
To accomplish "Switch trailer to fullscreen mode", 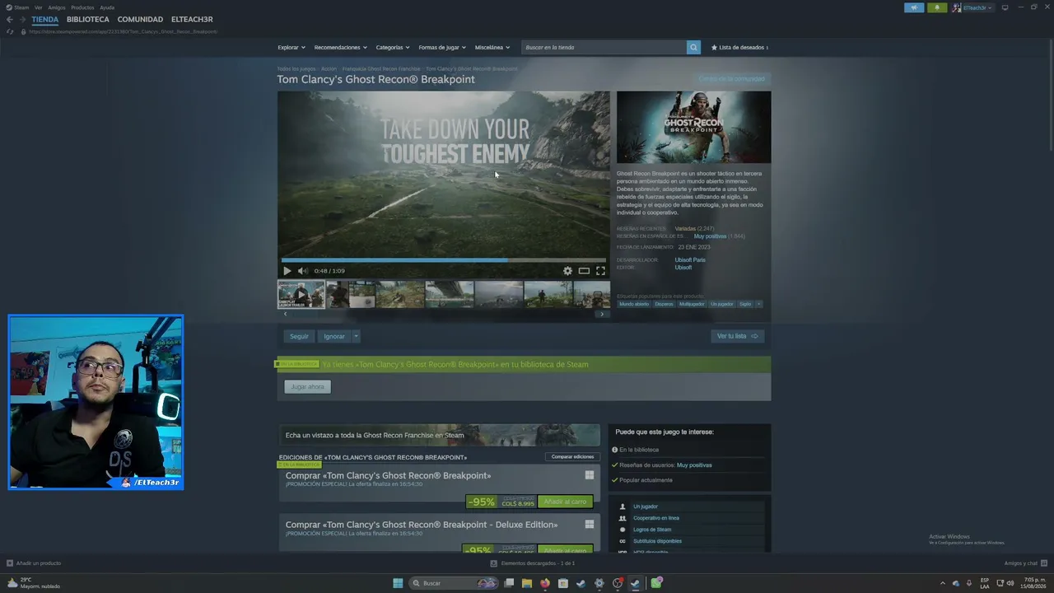I will (600, 271).
